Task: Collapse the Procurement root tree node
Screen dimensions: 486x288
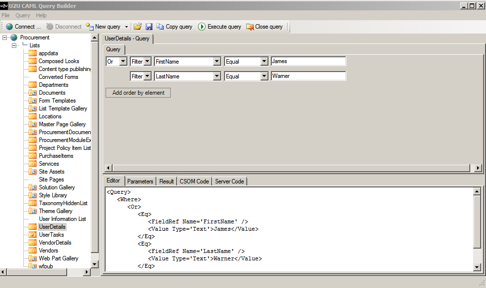Action: coord(5,37)
